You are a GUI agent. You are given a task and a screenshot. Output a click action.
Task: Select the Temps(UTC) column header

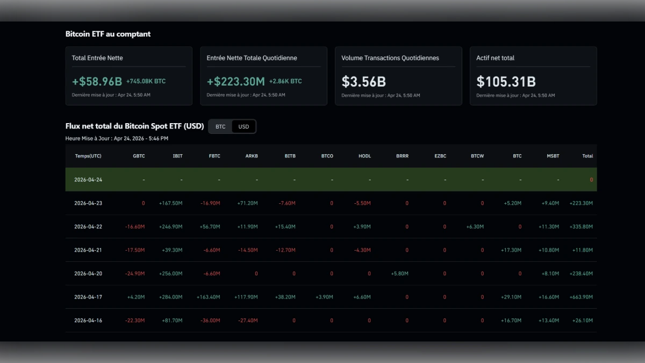tap(89, 155)
